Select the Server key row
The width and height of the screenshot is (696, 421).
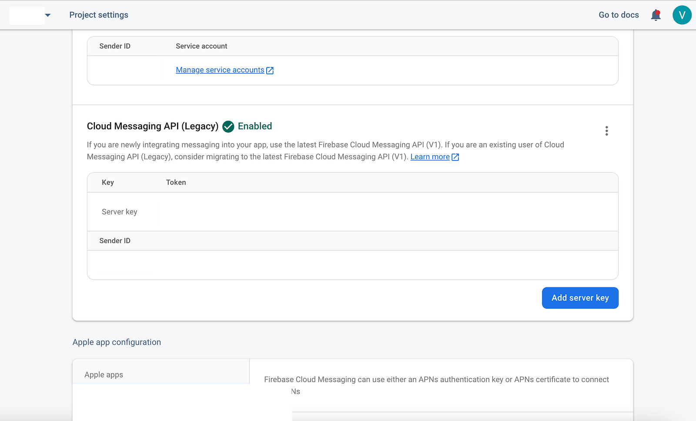pyautogui.click(x=352, y=212)
